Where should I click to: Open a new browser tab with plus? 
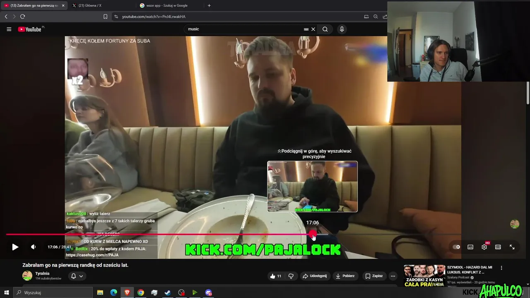tap(209, 5)
